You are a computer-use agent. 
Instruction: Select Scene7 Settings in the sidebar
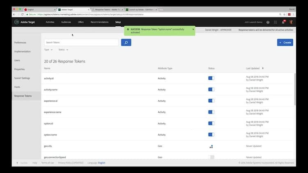tap(22, 78)
